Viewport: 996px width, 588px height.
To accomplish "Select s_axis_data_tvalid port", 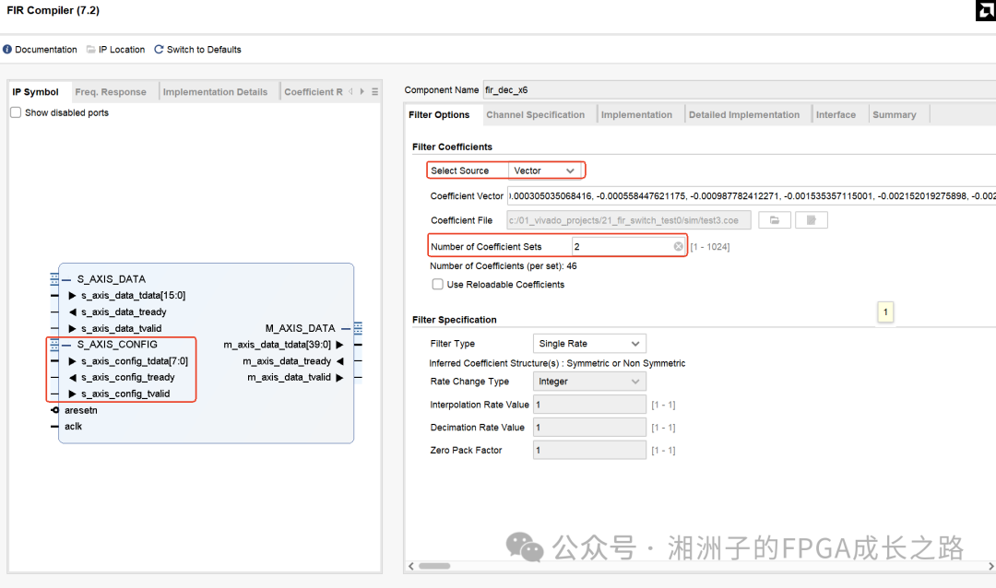I will click(x=122, y=329).
